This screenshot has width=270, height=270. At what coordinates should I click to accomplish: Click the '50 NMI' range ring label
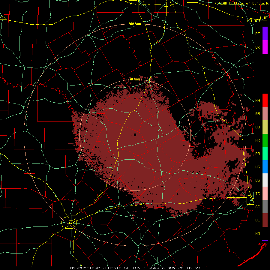(x=135, y=79)
